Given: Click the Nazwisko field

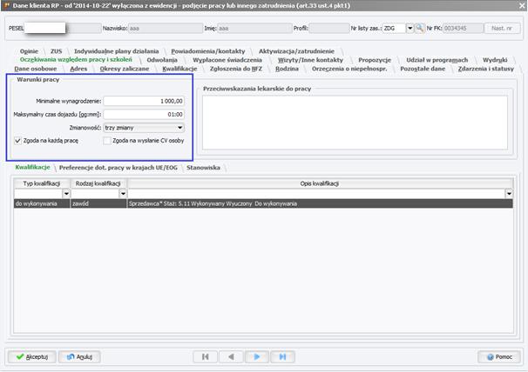Looking at the screenshot, I should point(165,28).
